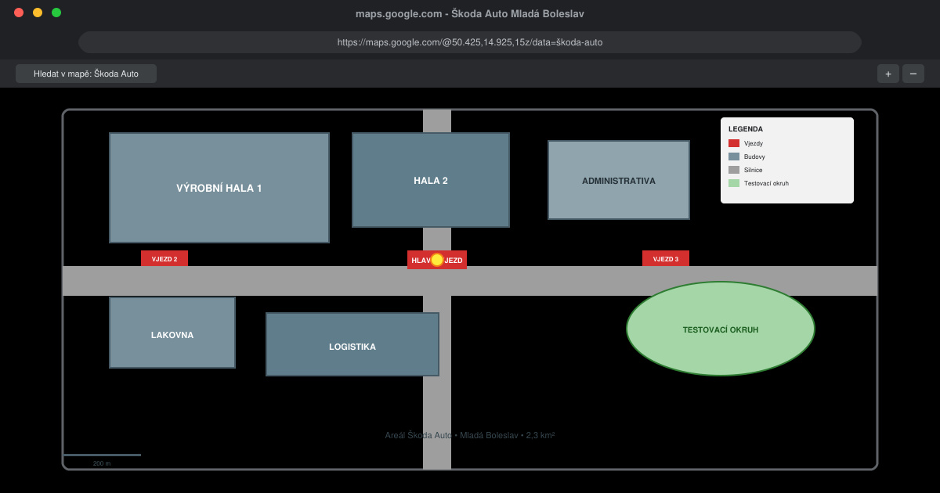Zoom in with the plus button

pyautogui.click(x=888, y=74)
